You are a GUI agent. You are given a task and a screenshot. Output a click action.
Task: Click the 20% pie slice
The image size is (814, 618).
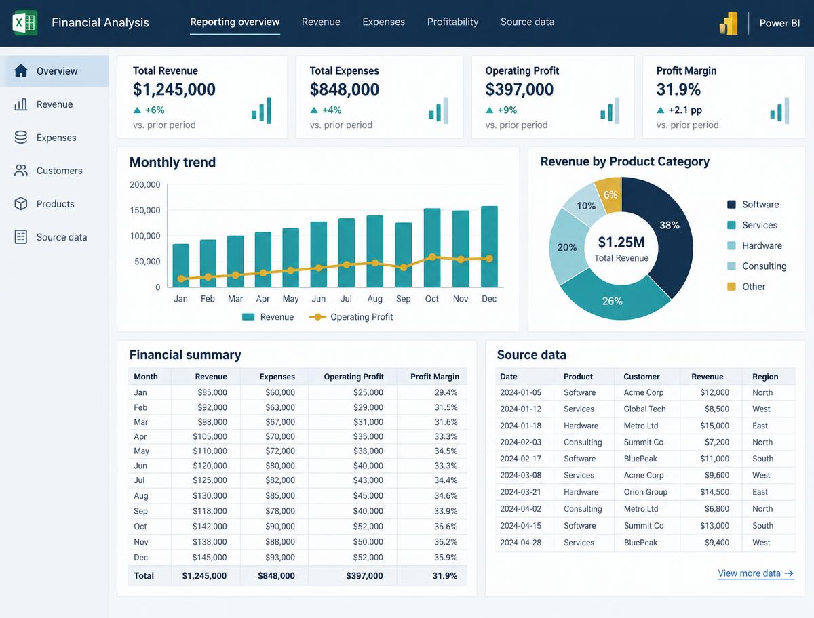click(567, 247)
